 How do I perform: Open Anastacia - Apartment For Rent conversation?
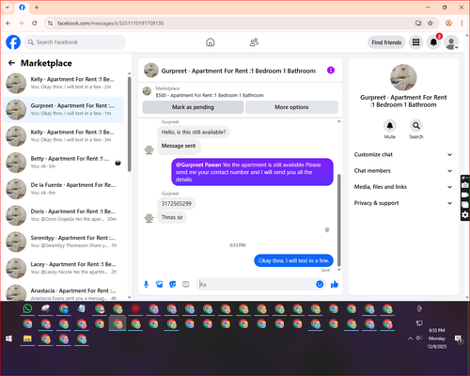coord(64,292)
